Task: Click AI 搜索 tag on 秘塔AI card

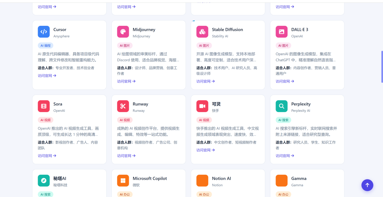Action: 45,194
